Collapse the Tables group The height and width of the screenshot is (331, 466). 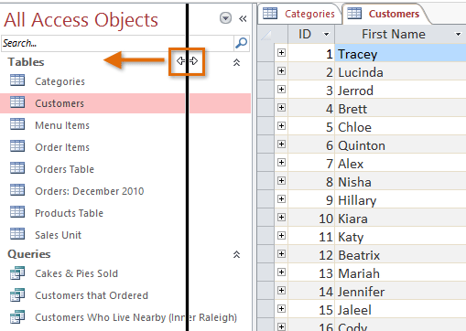tap(236, 62)
